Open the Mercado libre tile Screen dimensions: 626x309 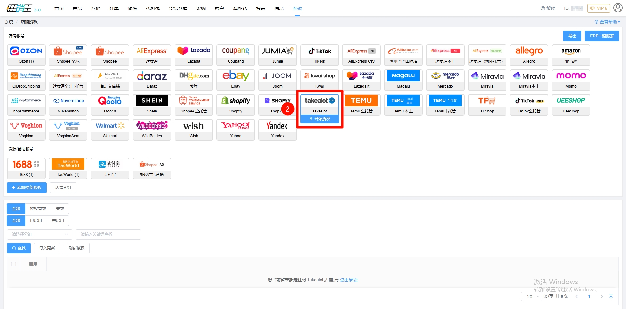point(445,80)
